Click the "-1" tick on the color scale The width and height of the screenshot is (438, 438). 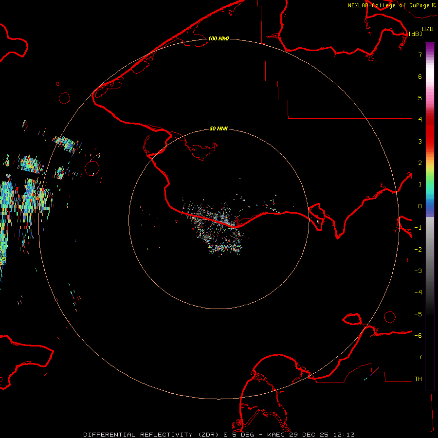(x=418, y=228)
